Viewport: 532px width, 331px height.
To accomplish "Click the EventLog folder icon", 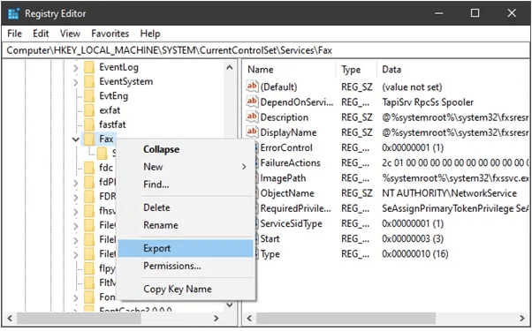I will click(89, 67).
